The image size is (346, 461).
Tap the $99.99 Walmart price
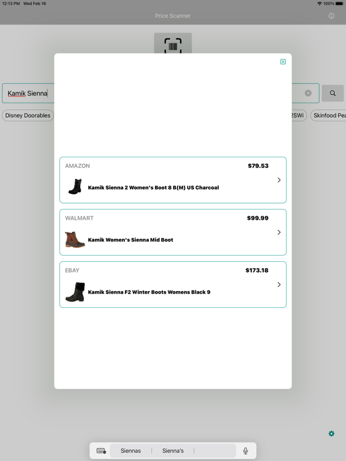click(x=258, y=218)
